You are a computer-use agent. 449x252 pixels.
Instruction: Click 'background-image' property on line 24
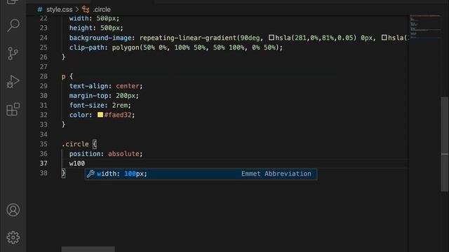(x=100, y=38)
